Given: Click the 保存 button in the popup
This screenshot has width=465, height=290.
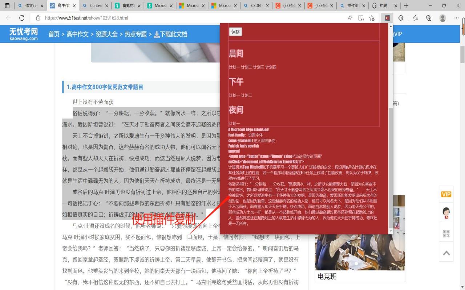Looking at the screenshot, I should [x=235, y=32].
